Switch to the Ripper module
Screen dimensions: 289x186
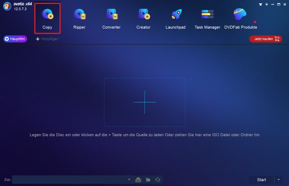click(79, 18)
